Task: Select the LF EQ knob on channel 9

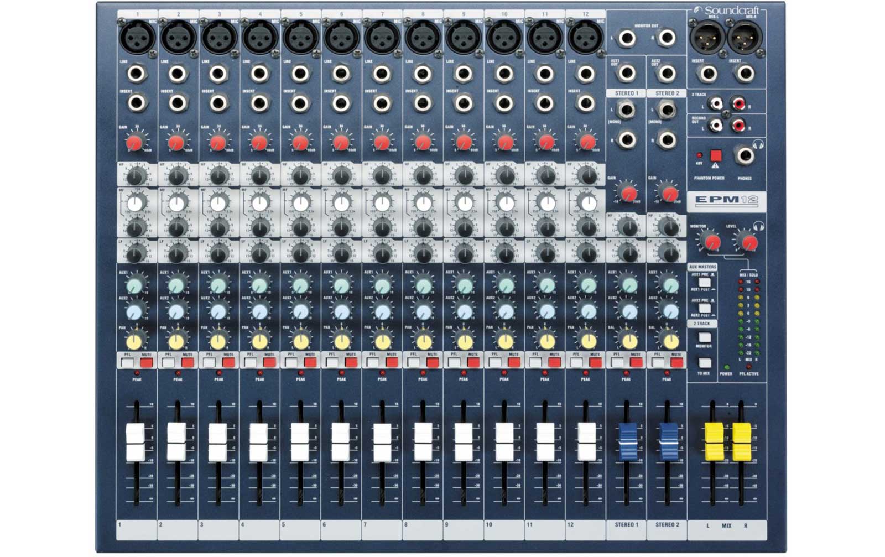Action: pyautogui.click(x=464, y=254)
